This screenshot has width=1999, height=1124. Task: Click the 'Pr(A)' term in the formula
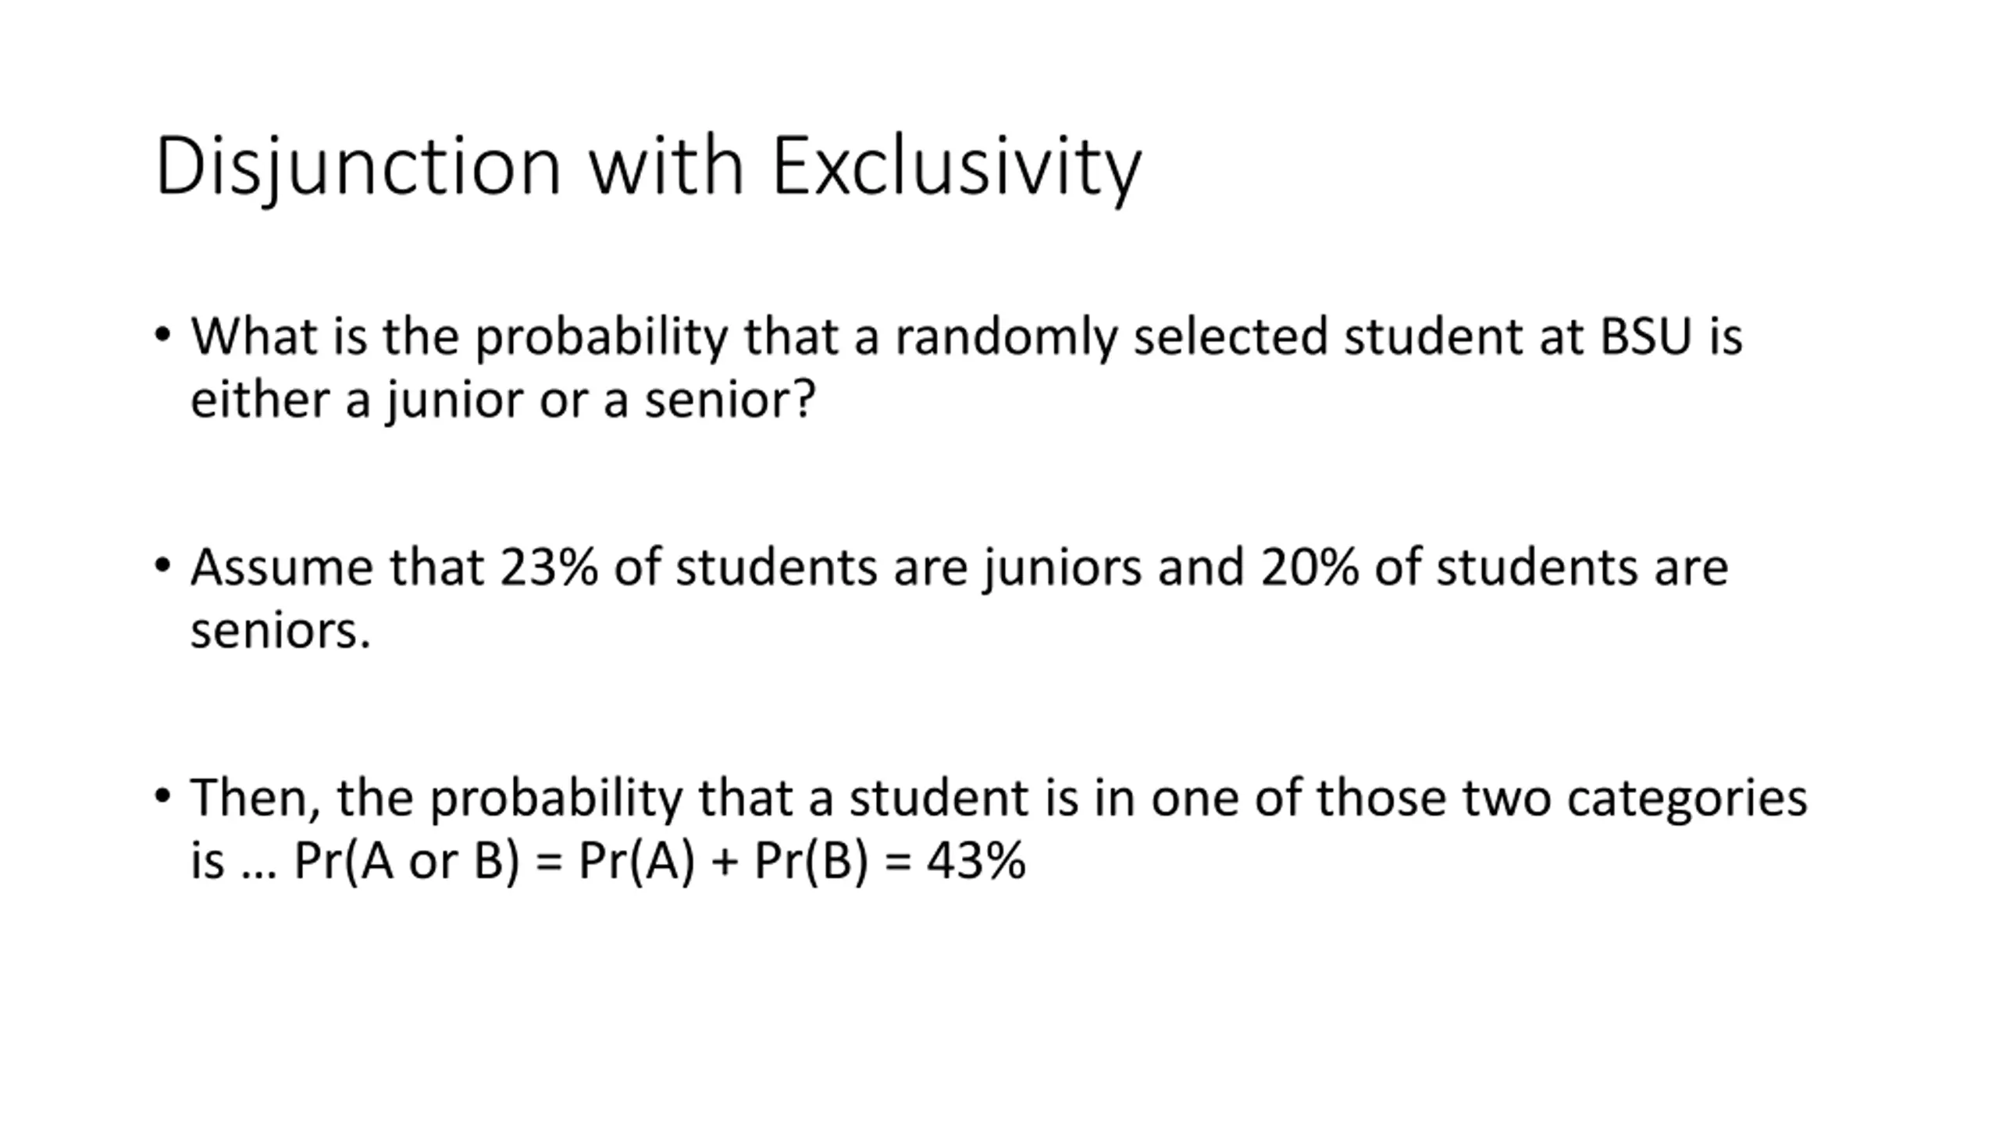tap(636, 862)
